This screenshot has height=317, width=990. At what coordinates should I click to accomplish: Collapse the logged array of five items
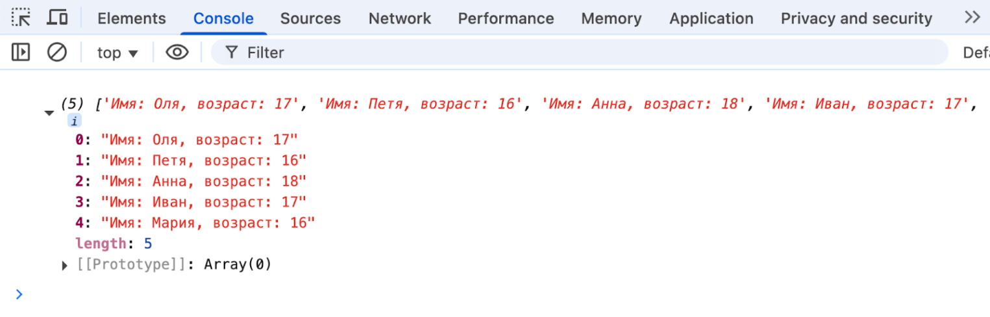point(49,113)
